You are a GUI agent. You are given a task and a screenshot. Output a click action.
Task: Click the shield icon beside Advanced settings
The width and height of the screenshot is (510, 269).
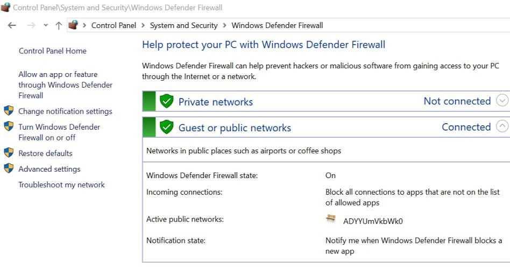pyautogui.click(x=9, y=168)
